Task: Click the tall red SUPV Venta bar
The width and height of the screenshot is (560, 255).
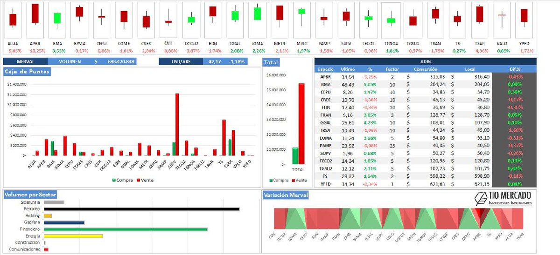Action: (177, 124)
